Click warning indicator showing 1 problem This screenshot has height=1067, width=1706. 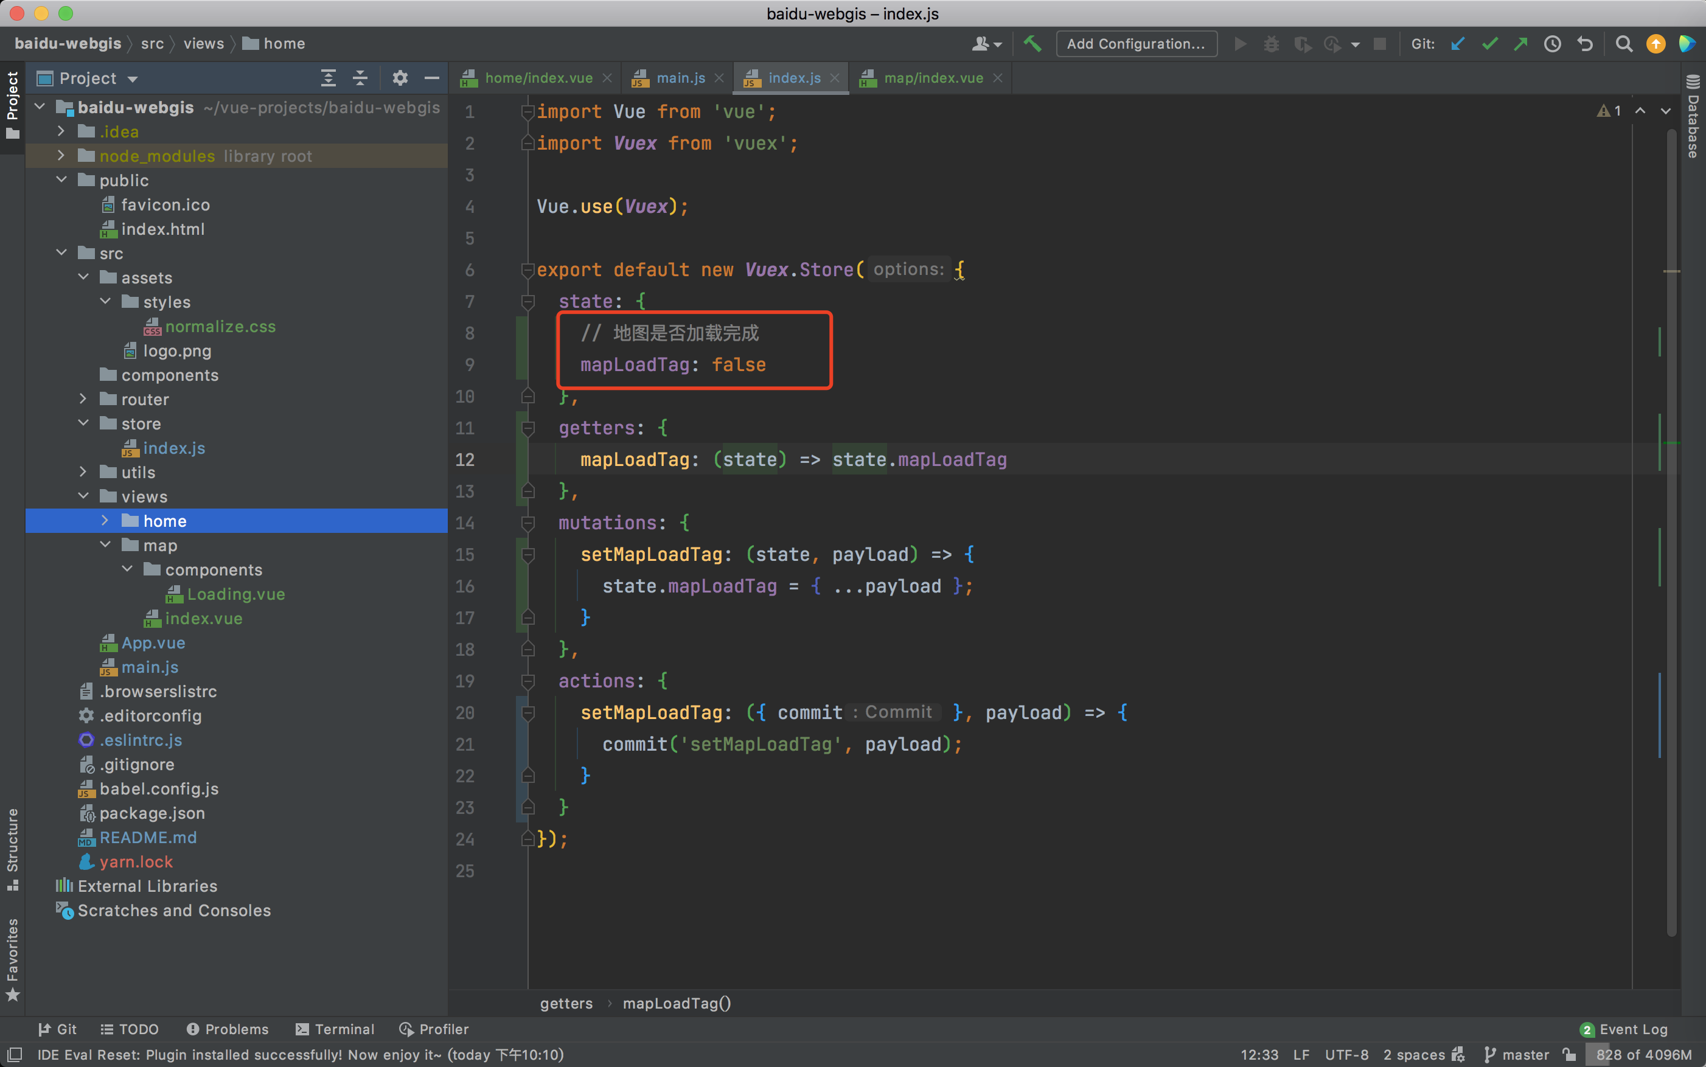click(x=1609, y=111)
